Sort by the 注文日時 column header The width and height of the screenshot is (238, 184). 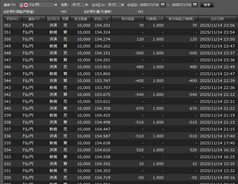217,19
